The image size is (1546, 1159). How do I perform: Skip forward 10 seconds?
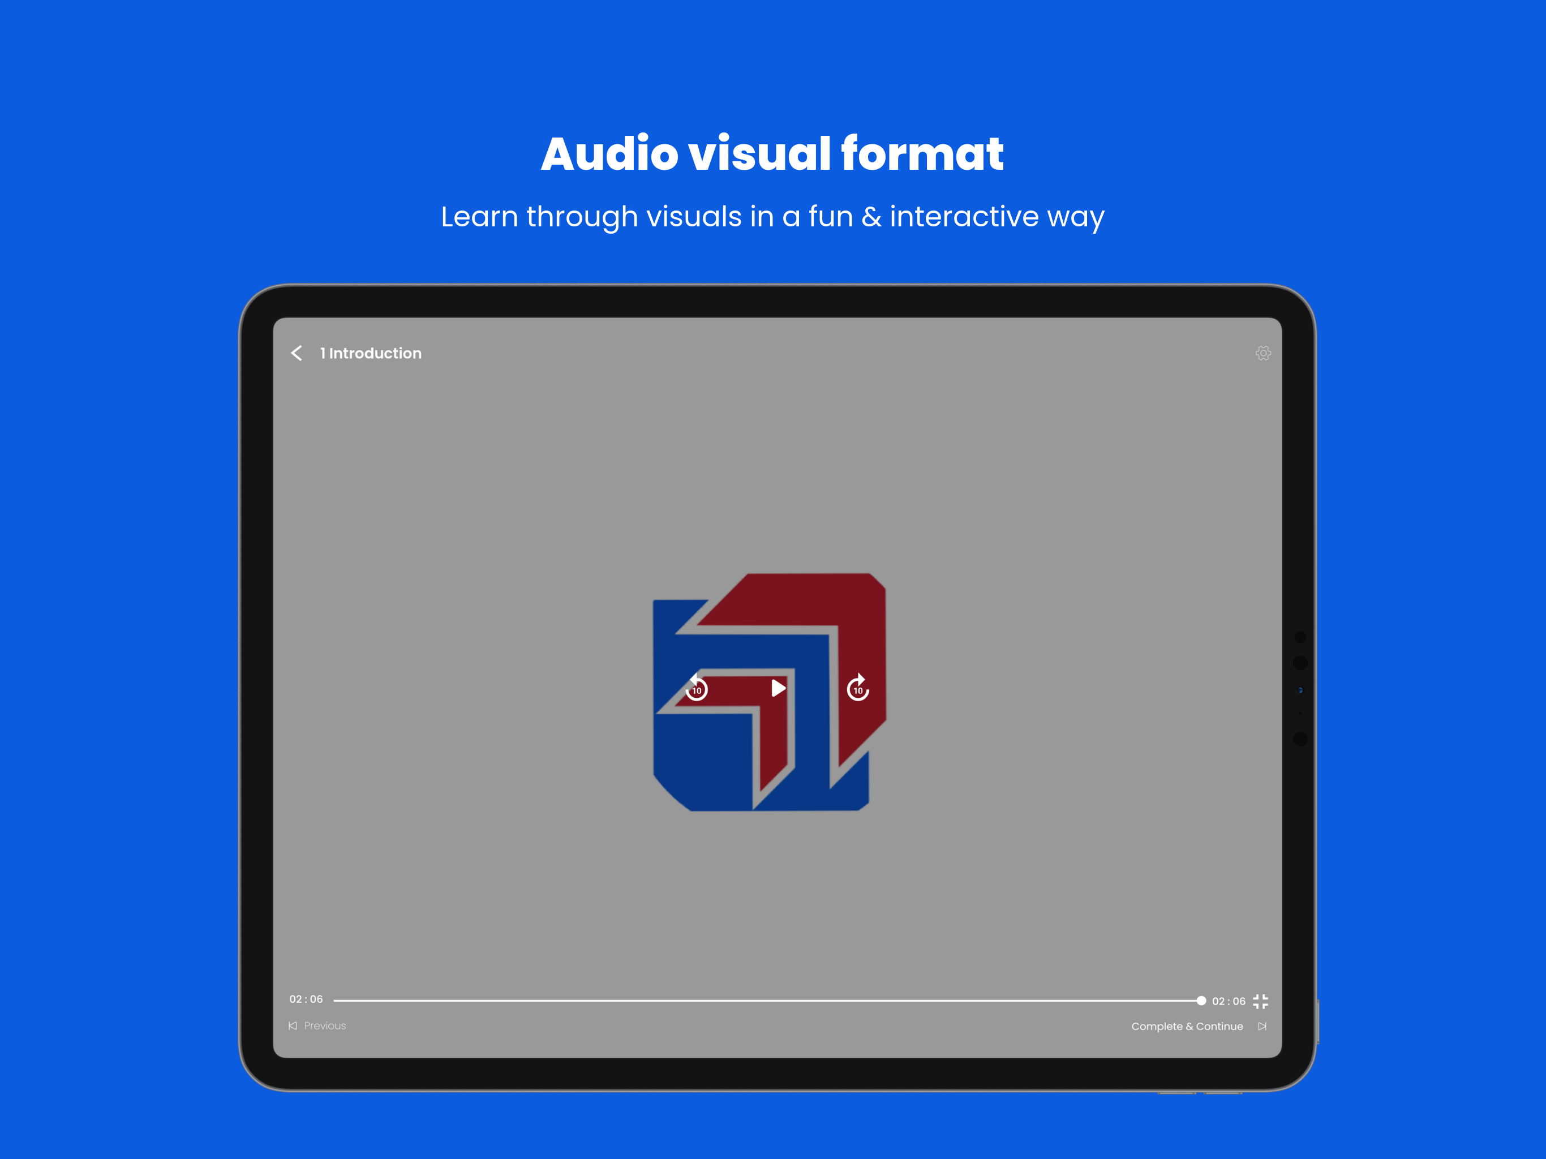point(857,688)
